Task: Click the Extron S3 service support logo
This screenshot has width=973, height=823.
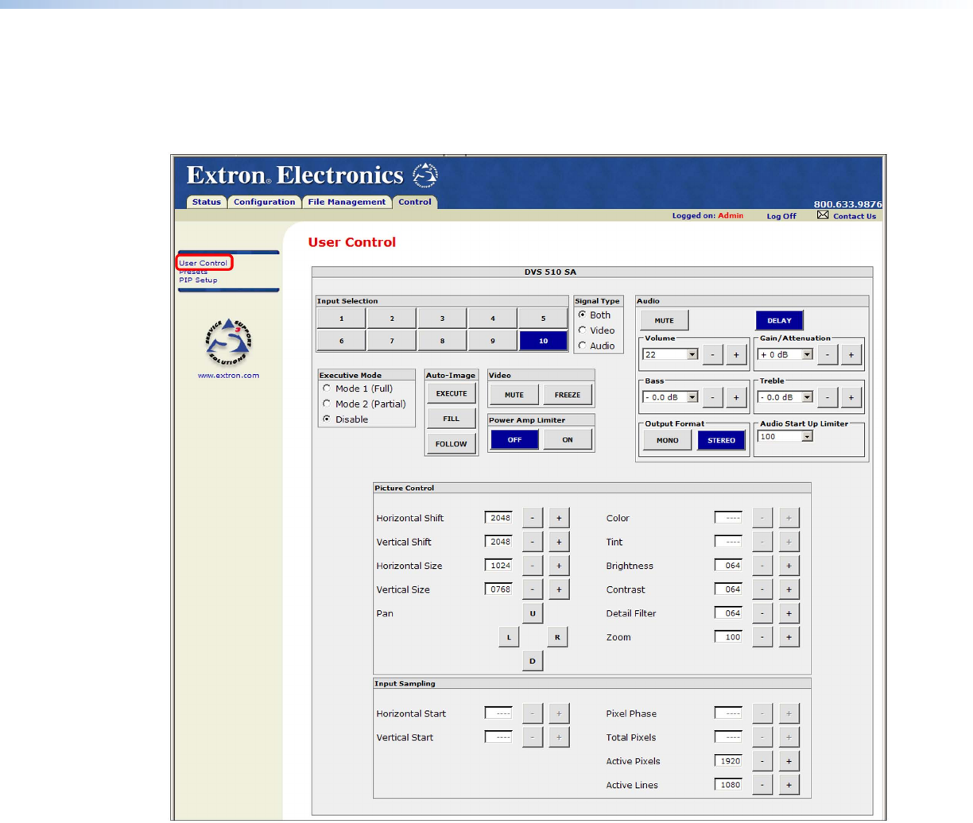Action: point(228,342)
